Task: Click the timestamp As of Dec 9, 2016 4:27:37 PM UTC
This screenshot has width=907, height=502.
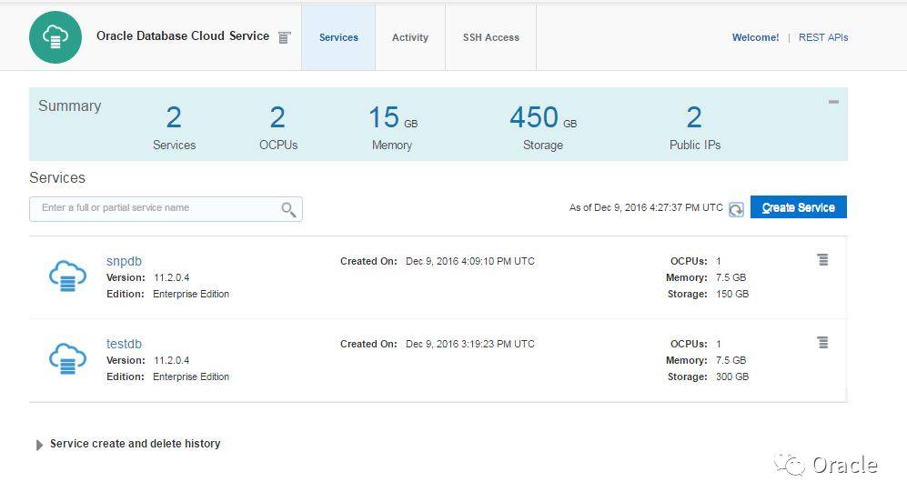Action: click(x=646, y=207)
